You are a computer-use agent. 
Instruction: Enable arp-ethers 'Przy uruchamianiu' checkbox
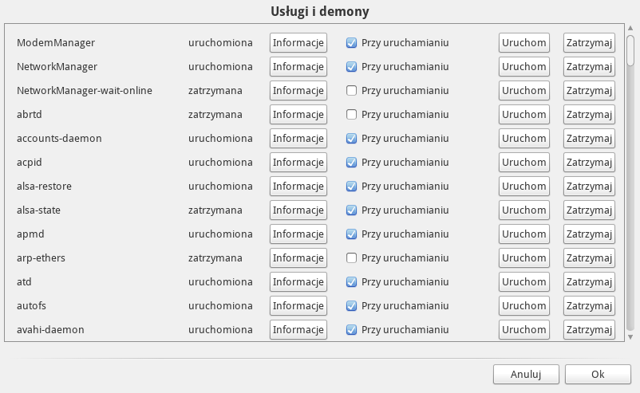(x=351, y=258)
